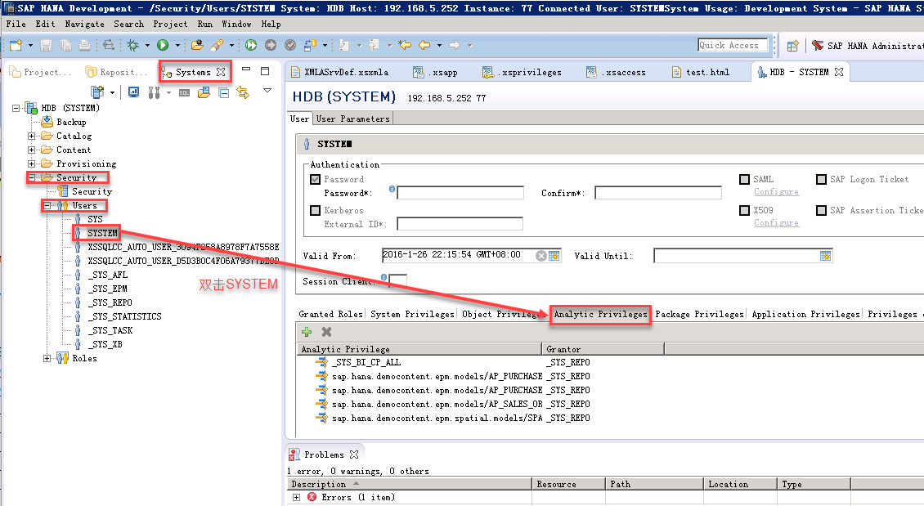Click the Back yellow arrow in toolbar
Viewport: 924px width, 506px height.
click(x=424, y=45)
